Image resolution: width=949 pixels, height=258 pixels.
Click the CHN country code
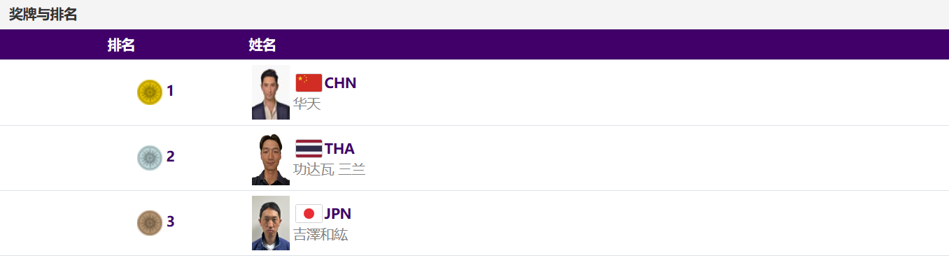tap(340, 83)
